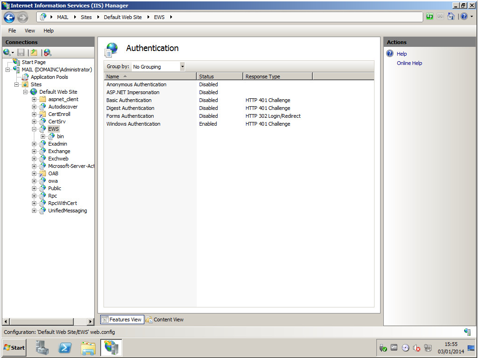Select the Default Web Site globe icon

point(34,92)
